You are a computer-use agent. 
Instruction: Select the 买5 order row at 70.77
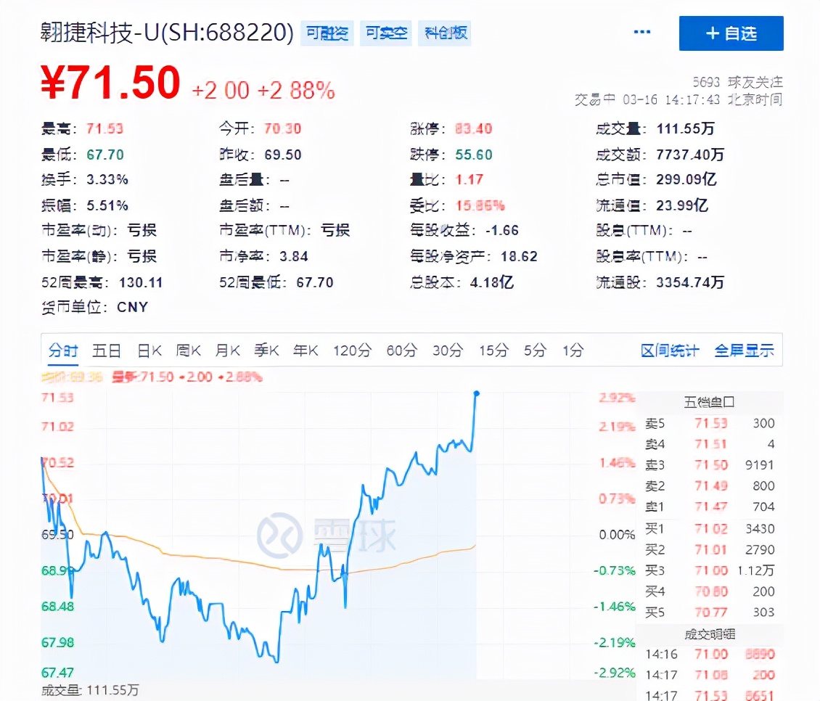point(710,612)
